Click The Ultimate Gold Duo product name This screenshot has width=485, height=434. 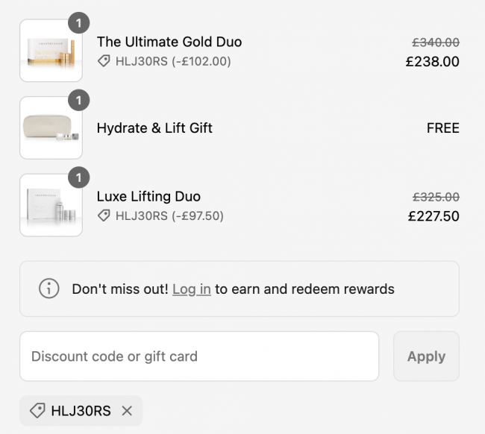(169, 42)
